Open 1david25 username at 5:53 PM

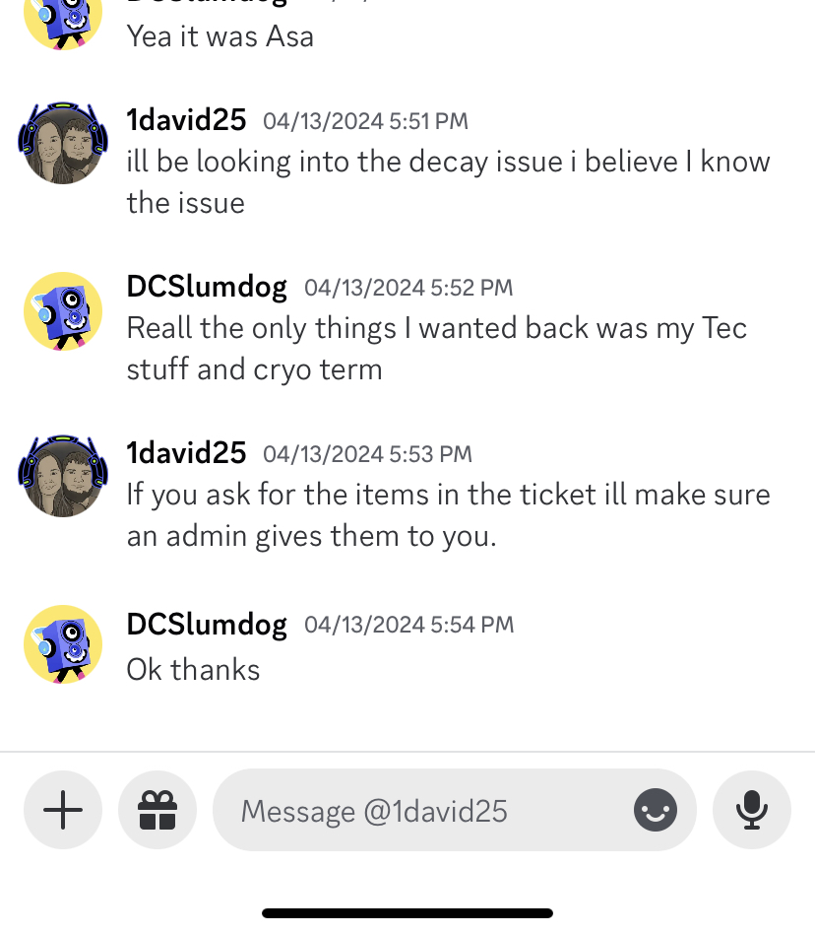click(186, 453)
